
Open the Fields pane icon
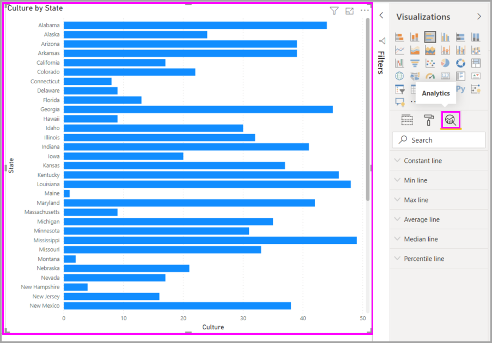pyautogui.click(x=407, y=120)
